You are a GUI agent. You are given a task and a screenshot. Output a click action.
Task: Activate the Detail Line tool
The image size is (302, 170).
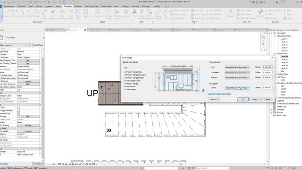(x=77, y=14)
